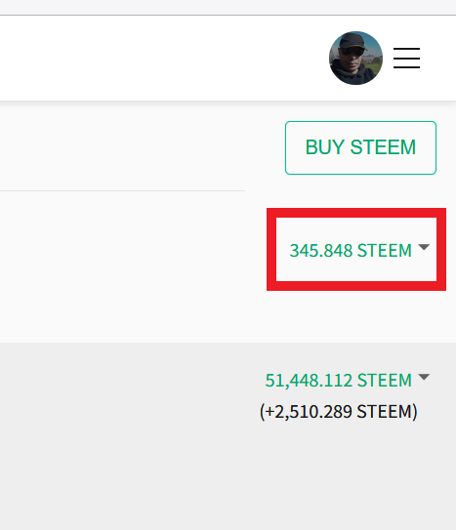
Task: Show account menu via the avatar photo
Action: click(355, 59)
